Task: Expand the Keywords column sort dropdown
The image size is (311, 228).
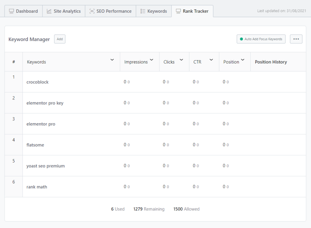Action: click(112, 60)
